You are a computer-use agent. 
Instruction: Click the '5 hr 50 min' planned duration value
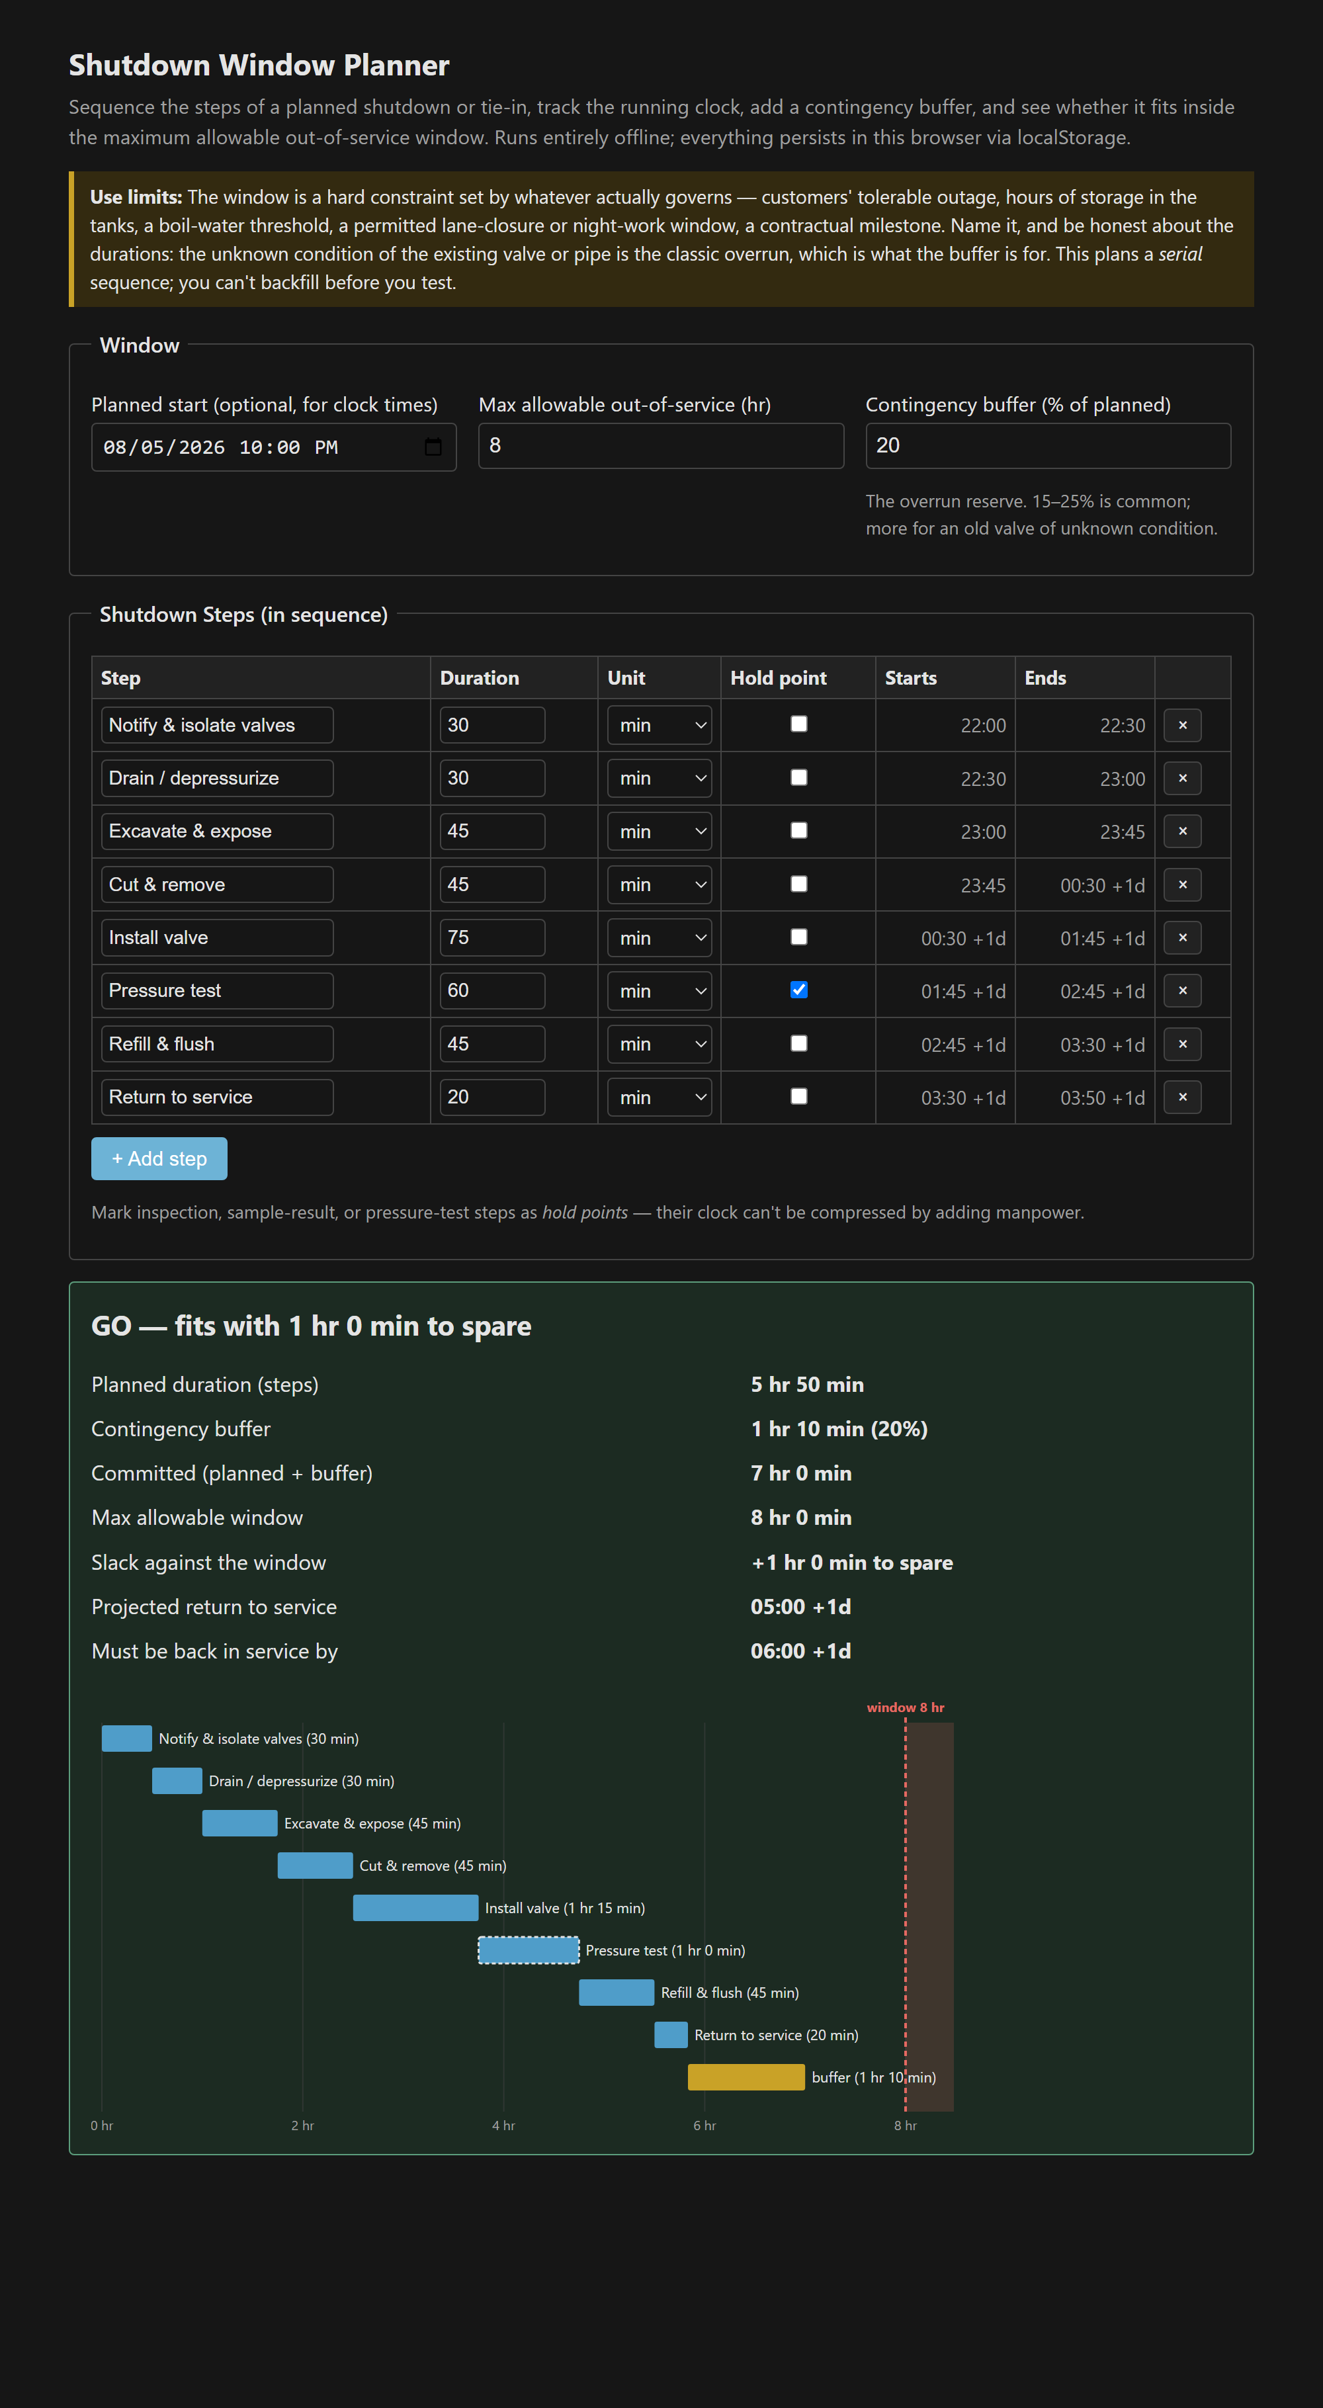807,1385
